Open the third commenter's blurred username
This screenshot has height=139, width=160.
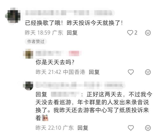pyautogui.click(x=79, y=85)
